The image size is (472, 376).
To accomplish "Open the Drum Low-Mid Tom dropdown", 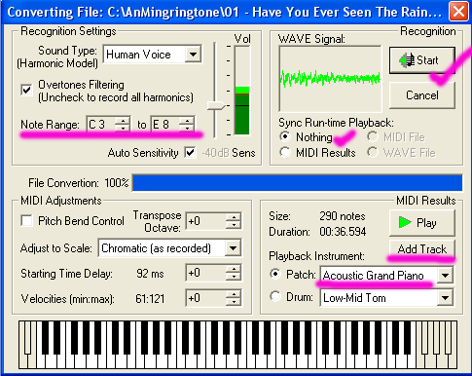I will point(445,297).
